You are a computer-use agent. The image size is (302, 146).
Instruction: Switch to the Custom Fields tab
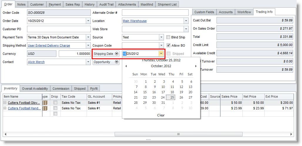coord(204,12)
